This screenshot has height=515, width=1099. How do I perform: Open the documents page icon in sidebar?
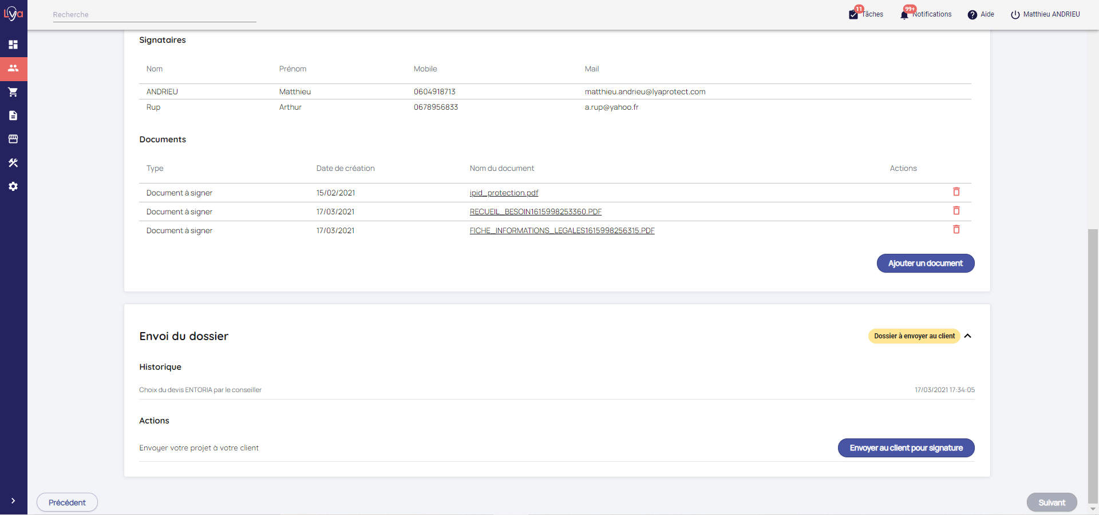point(13,115)
